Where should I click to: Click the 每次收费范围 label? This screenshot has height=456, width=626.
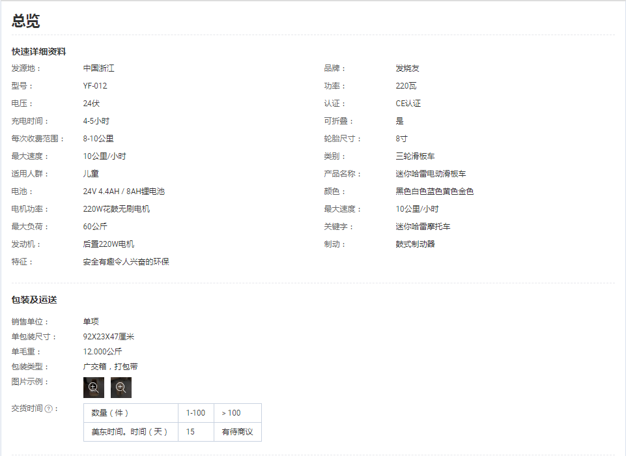pyautogui.click(x=38, y=139)
